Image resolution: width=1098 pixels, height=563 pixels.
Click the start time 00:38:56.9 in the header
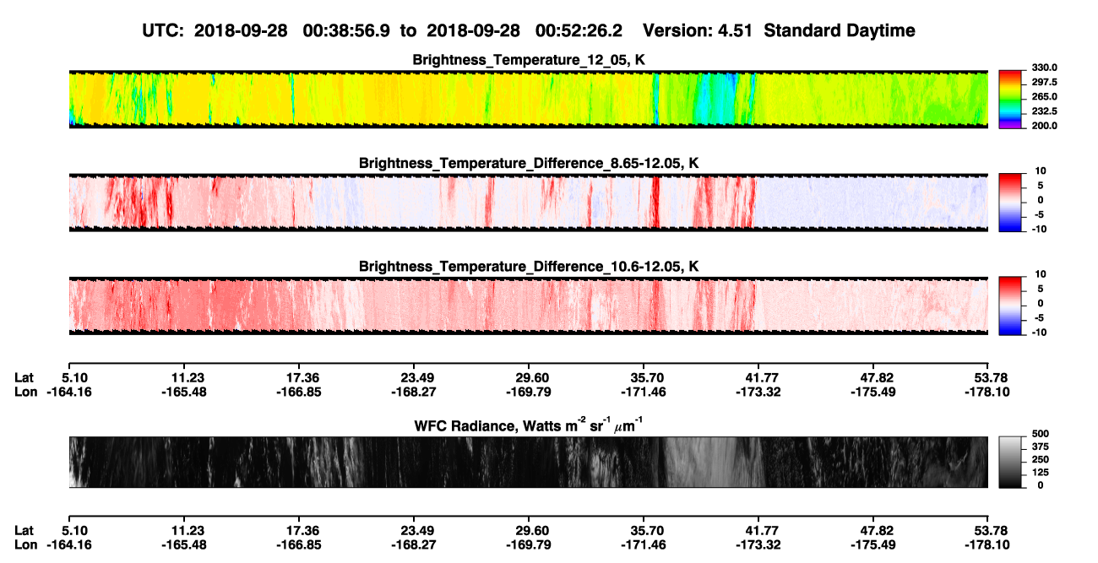348,30
